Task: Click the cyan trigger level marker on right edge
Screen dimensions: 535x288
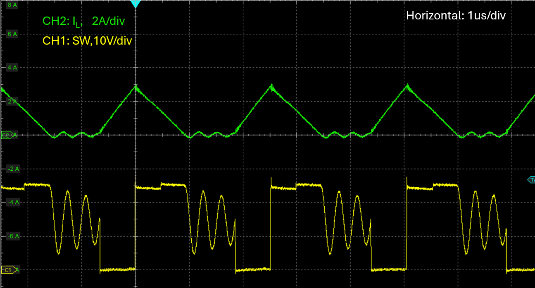Action: pos(531,180)
